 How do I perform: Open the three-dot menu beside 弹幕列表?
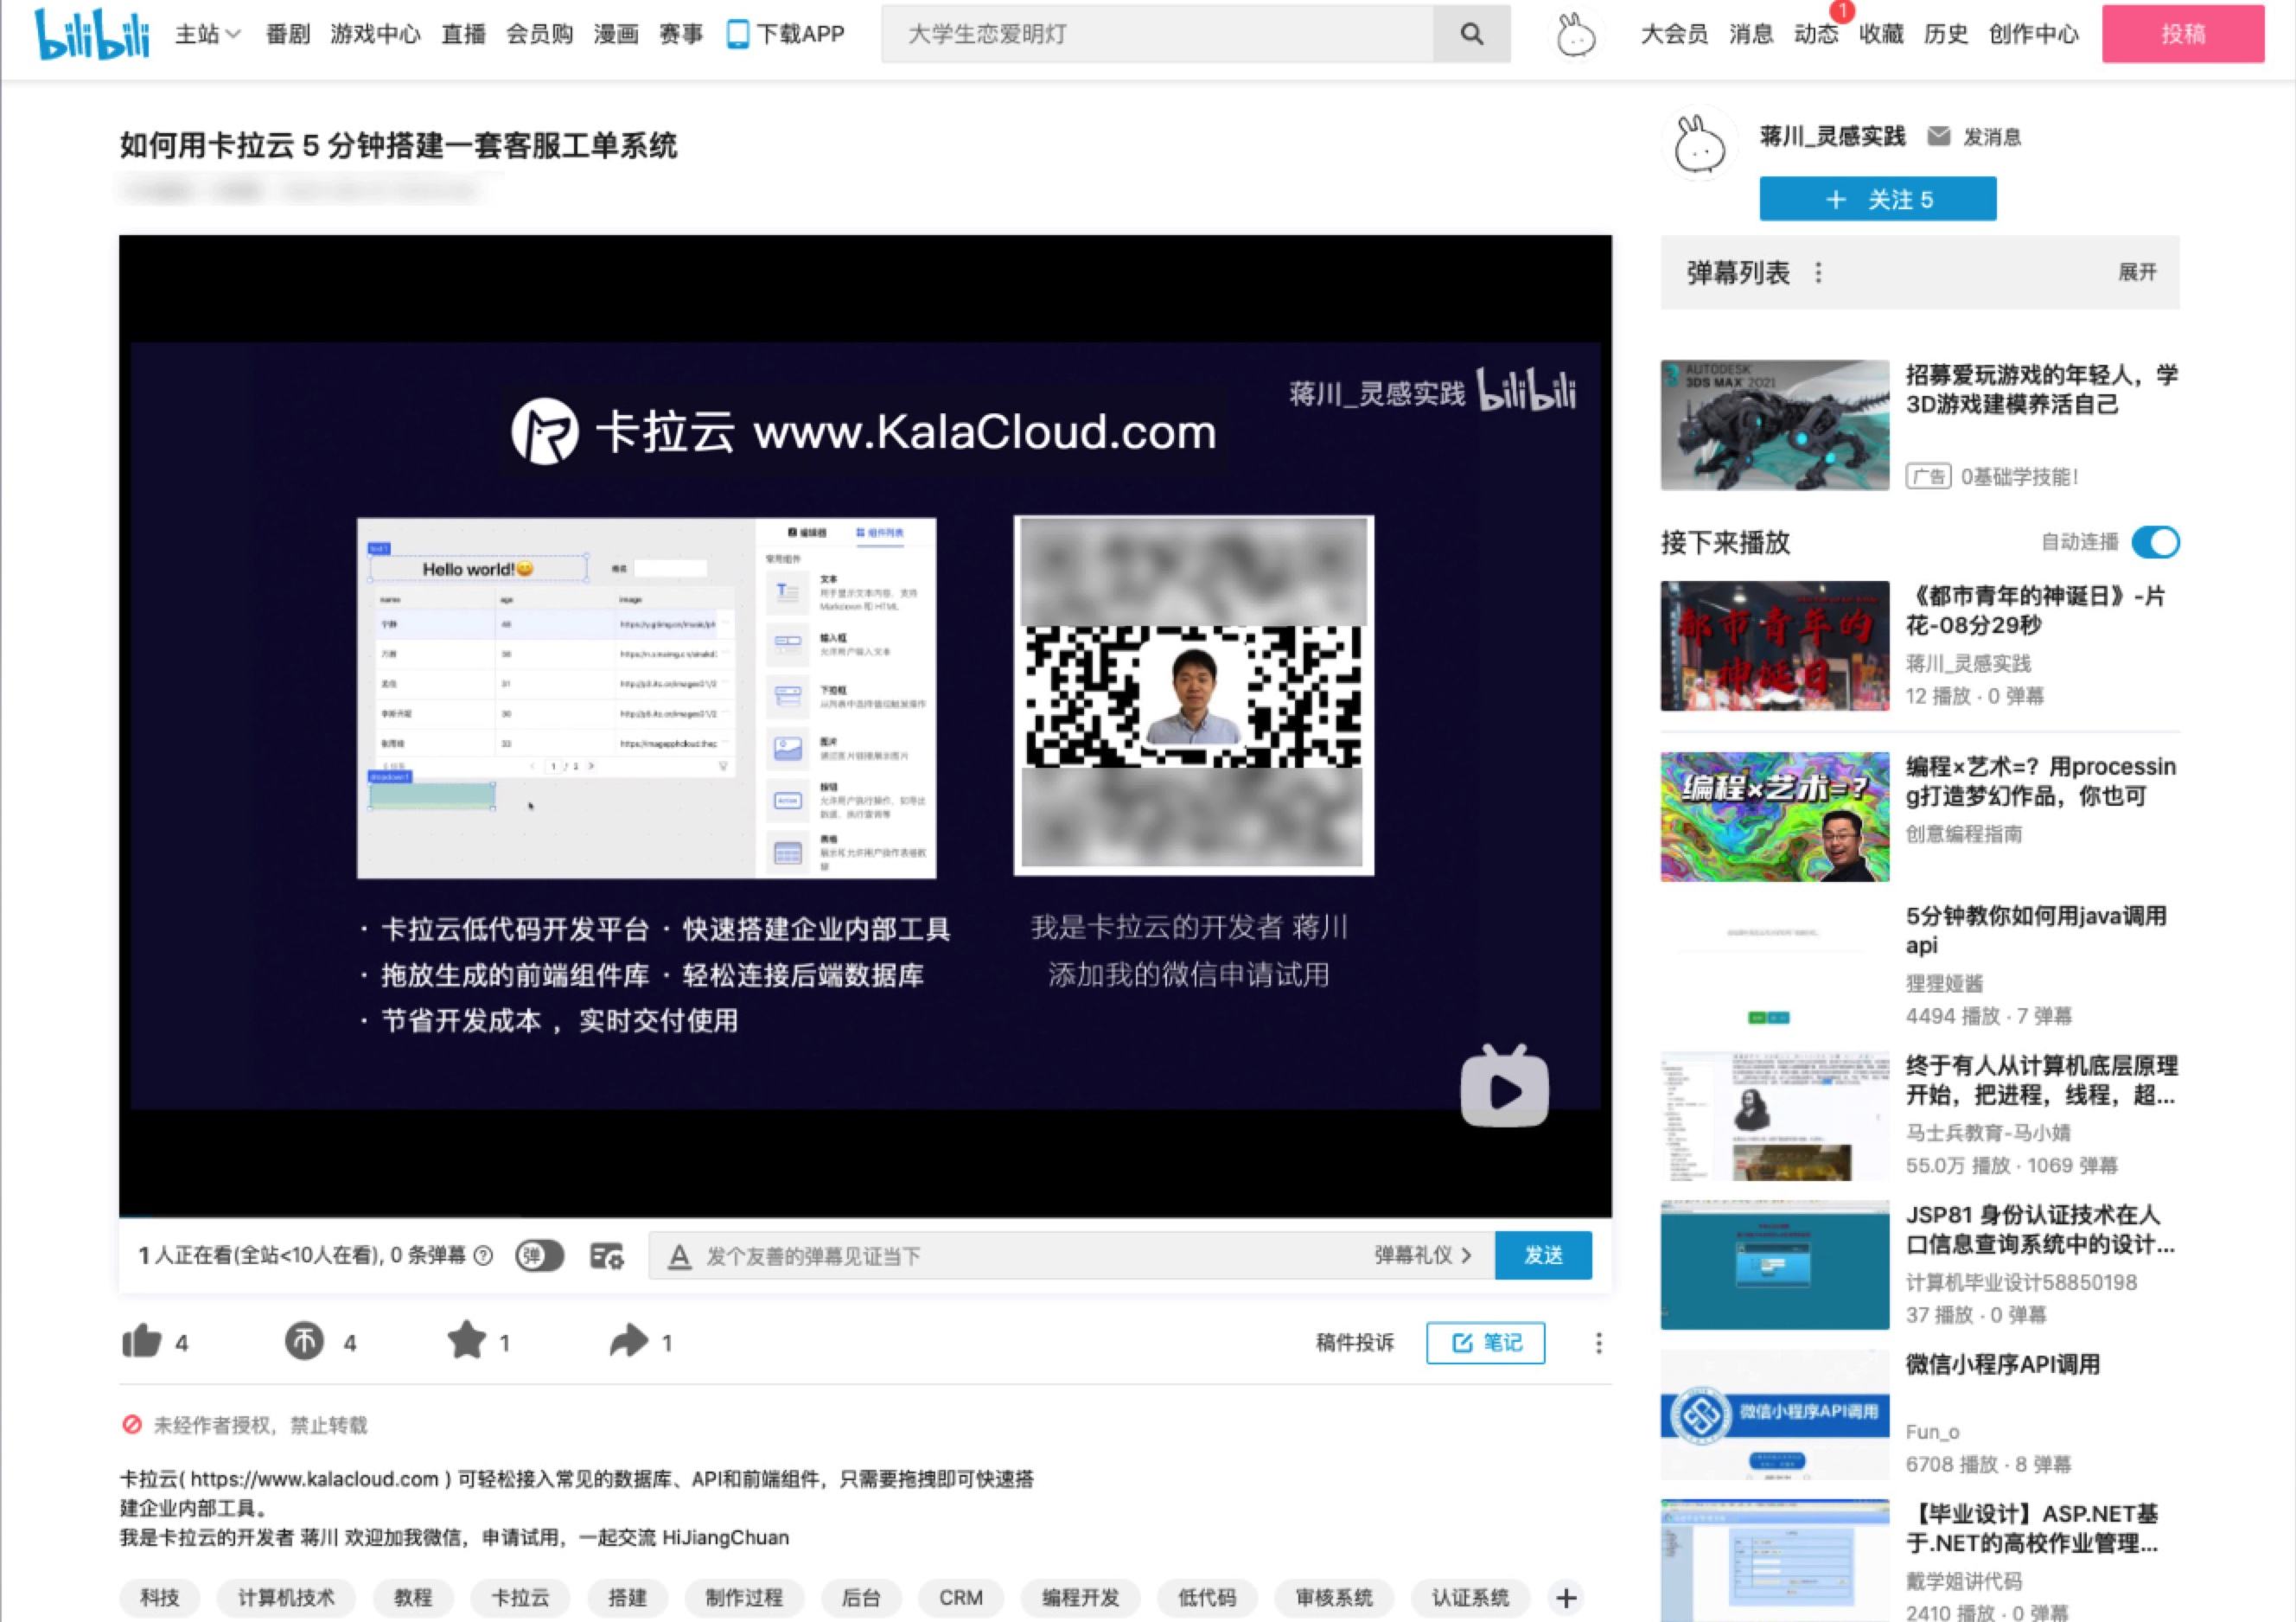[1818, 273]
